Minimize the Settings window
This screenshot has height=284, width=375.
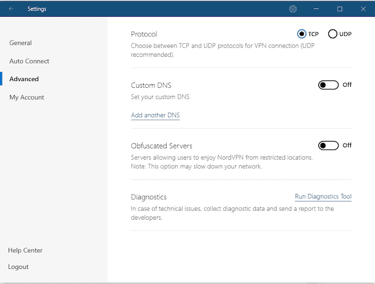pos(316,9)
